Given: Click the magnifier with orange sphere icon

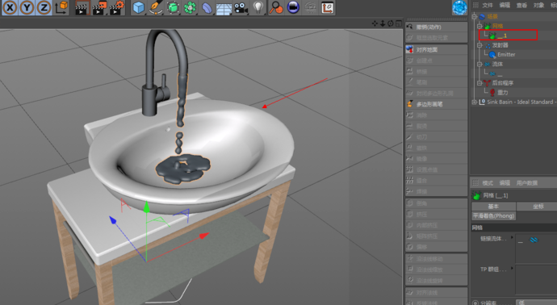Looking at the screenshot, I should click(276, 7).
